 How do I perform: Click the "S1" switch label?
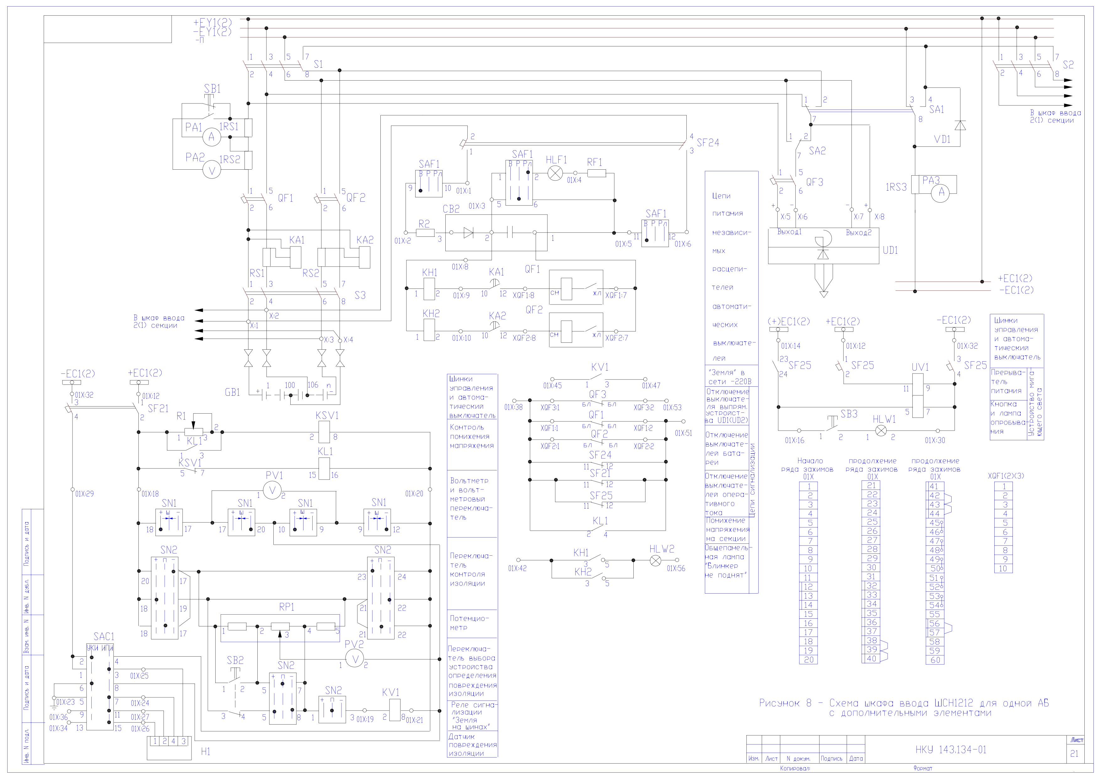coord(319,64)
